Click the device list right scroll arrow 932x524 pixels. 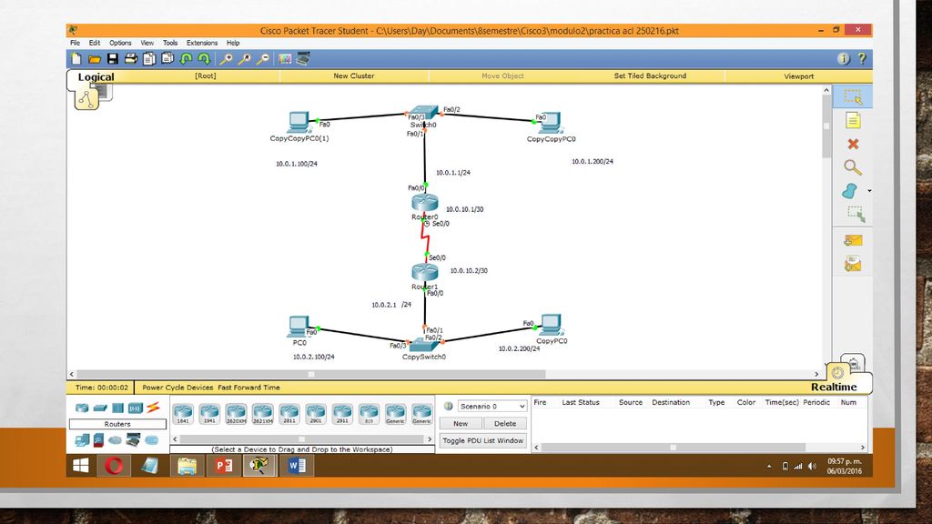(x=430, y=439)
